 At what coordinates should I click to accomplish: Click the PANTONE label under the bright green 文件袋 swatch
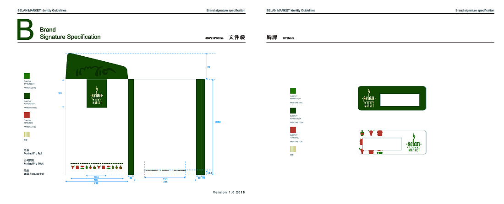coord(30,87)
